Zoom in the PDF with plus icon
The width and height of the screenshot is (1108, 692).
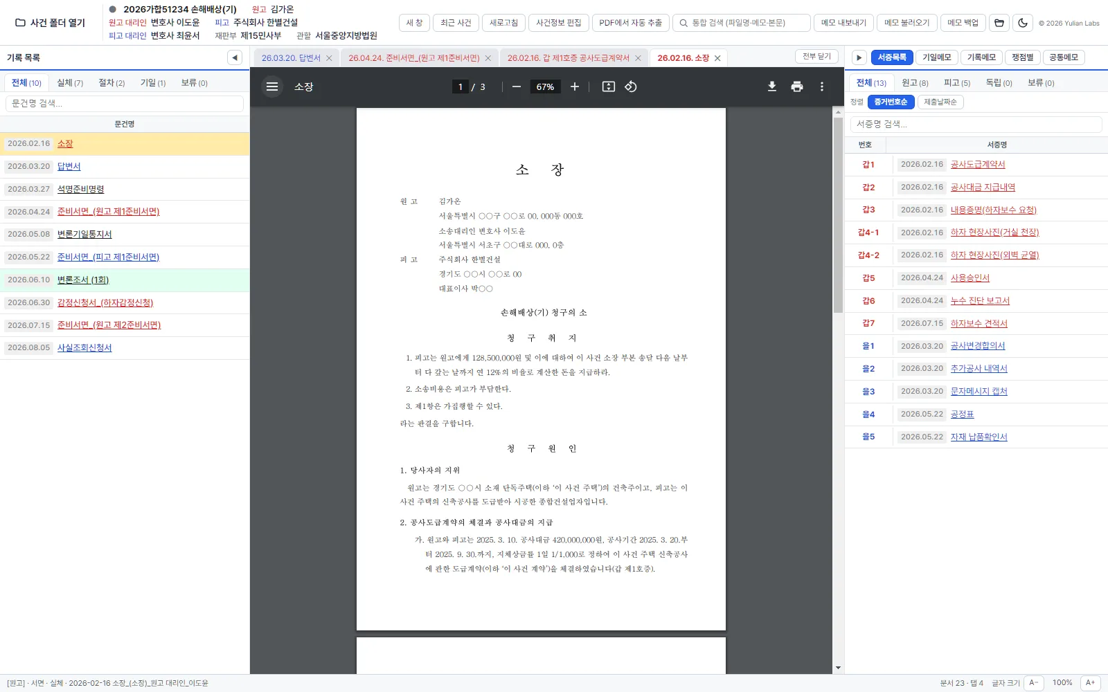pos(575,86)
